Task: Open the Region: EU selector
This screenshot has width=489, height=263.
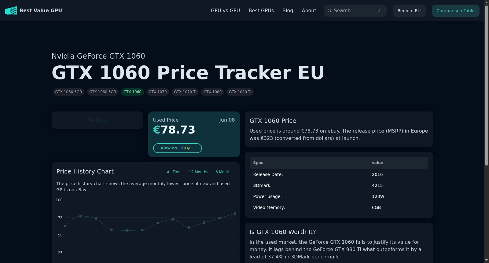Action: tap(409, 11)
